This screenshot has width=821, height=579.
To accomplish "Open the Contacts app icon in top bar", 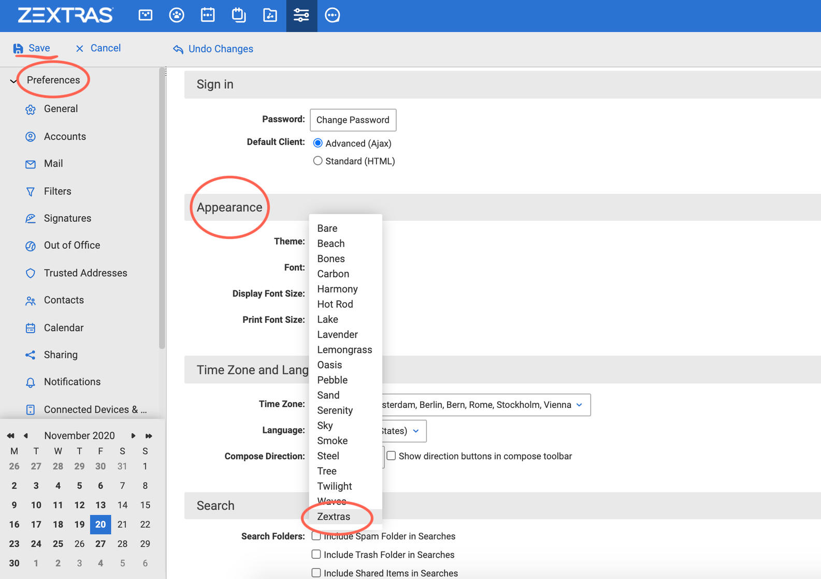I will (177, 15).
